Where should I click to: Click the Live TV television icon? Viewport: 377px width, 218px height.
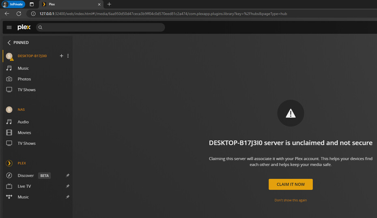click(x=9, y=186)
